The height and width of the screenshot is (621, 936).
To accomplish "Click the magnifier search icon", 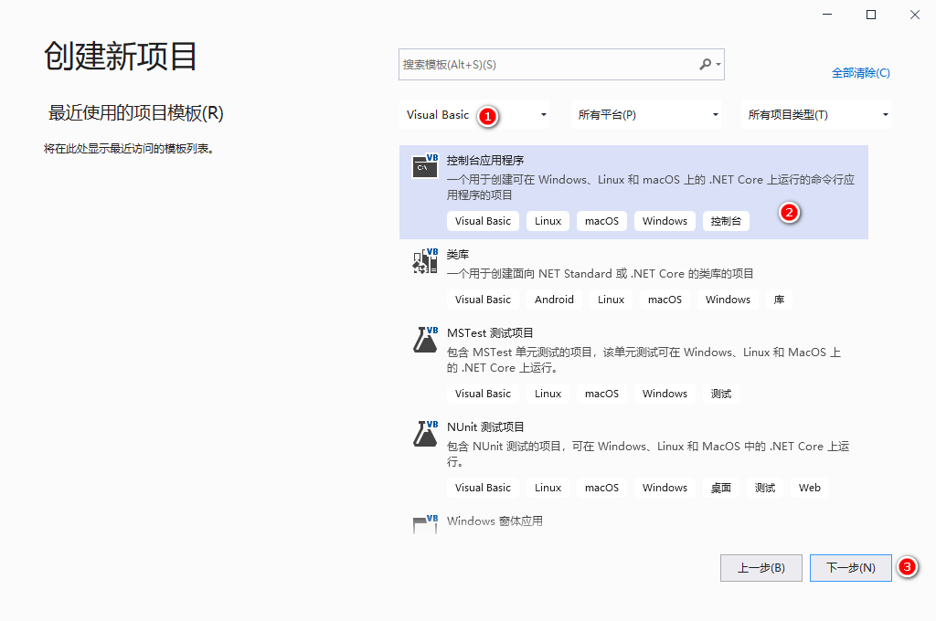I will [706, 64].
